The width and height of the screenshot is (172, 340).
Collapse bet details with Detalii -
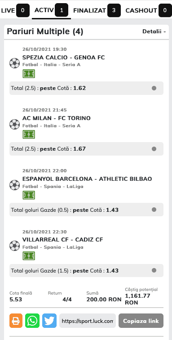click(154, 31)
